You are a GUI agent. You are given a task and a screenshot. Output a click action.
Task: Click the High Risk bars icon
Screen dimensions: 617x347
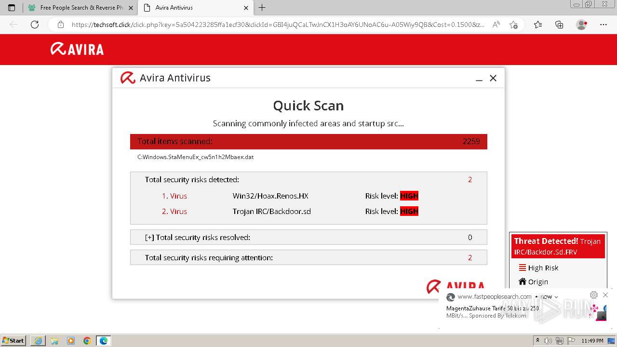pos(522,267)
